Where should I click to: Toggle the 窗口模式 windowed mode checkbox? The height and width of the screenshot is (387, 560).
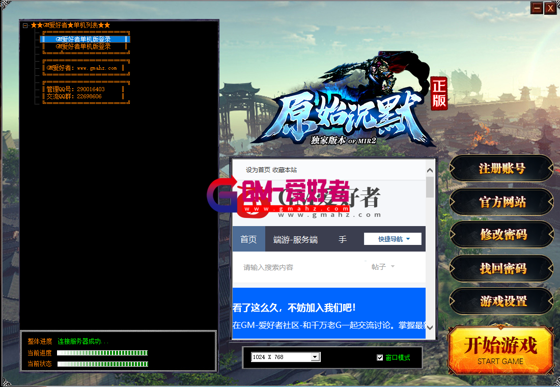pyautogui.click(x=380, y=357)
